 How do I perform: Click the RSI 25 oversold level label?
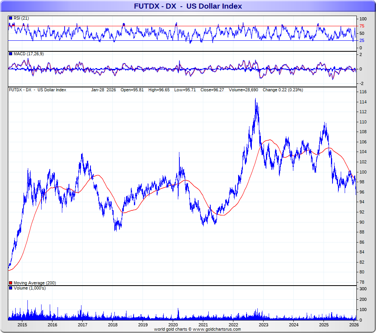point(362,40)
